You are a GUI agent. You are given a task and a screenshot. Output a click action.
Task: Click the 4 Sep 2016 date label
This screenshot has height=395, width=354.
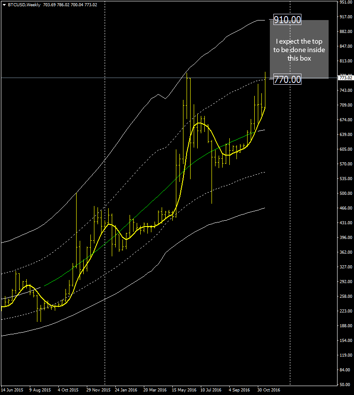coord(239,390)
